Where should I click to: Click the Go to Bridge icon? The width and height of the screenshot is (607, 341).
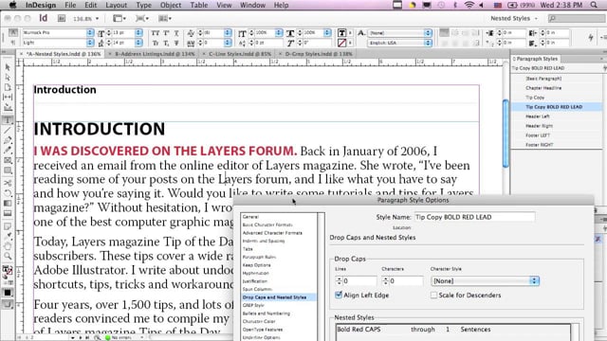[61, 19]
